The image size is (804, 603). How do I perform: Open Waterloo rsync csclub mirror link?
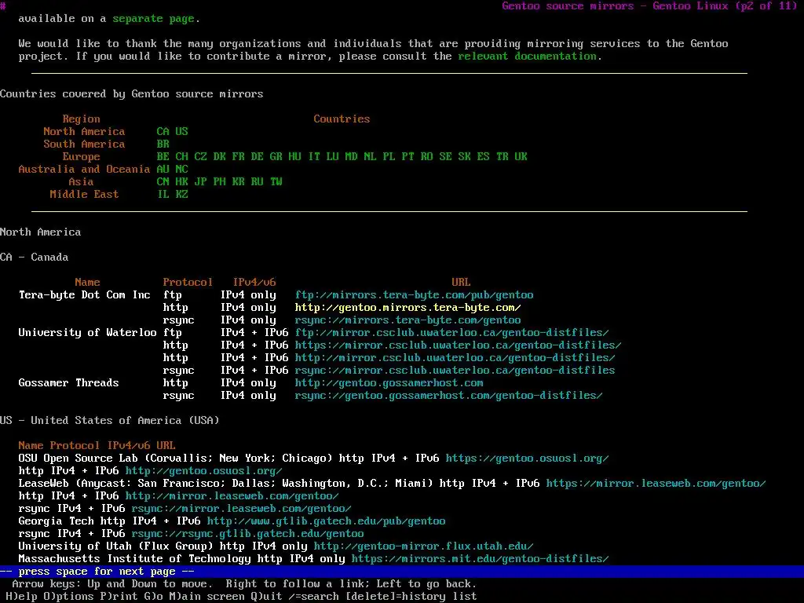[455, 371]
